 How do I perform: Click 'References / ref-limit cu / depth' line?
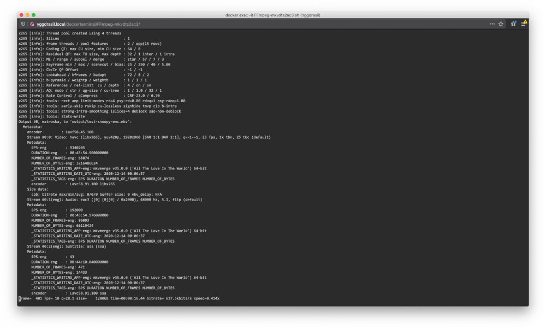click(x=85, y=85)
